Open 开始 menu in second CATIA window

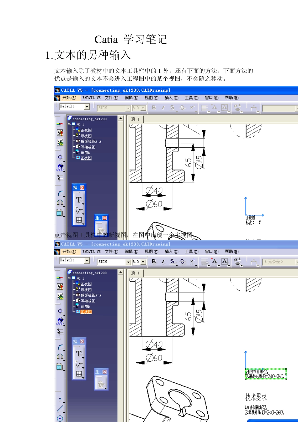69,252
